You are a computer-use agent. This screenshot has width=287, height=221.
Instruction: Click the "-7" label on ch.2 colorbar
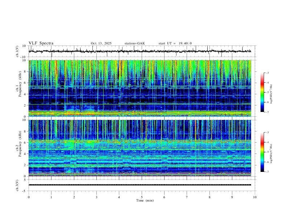click(x=267, y=172)
